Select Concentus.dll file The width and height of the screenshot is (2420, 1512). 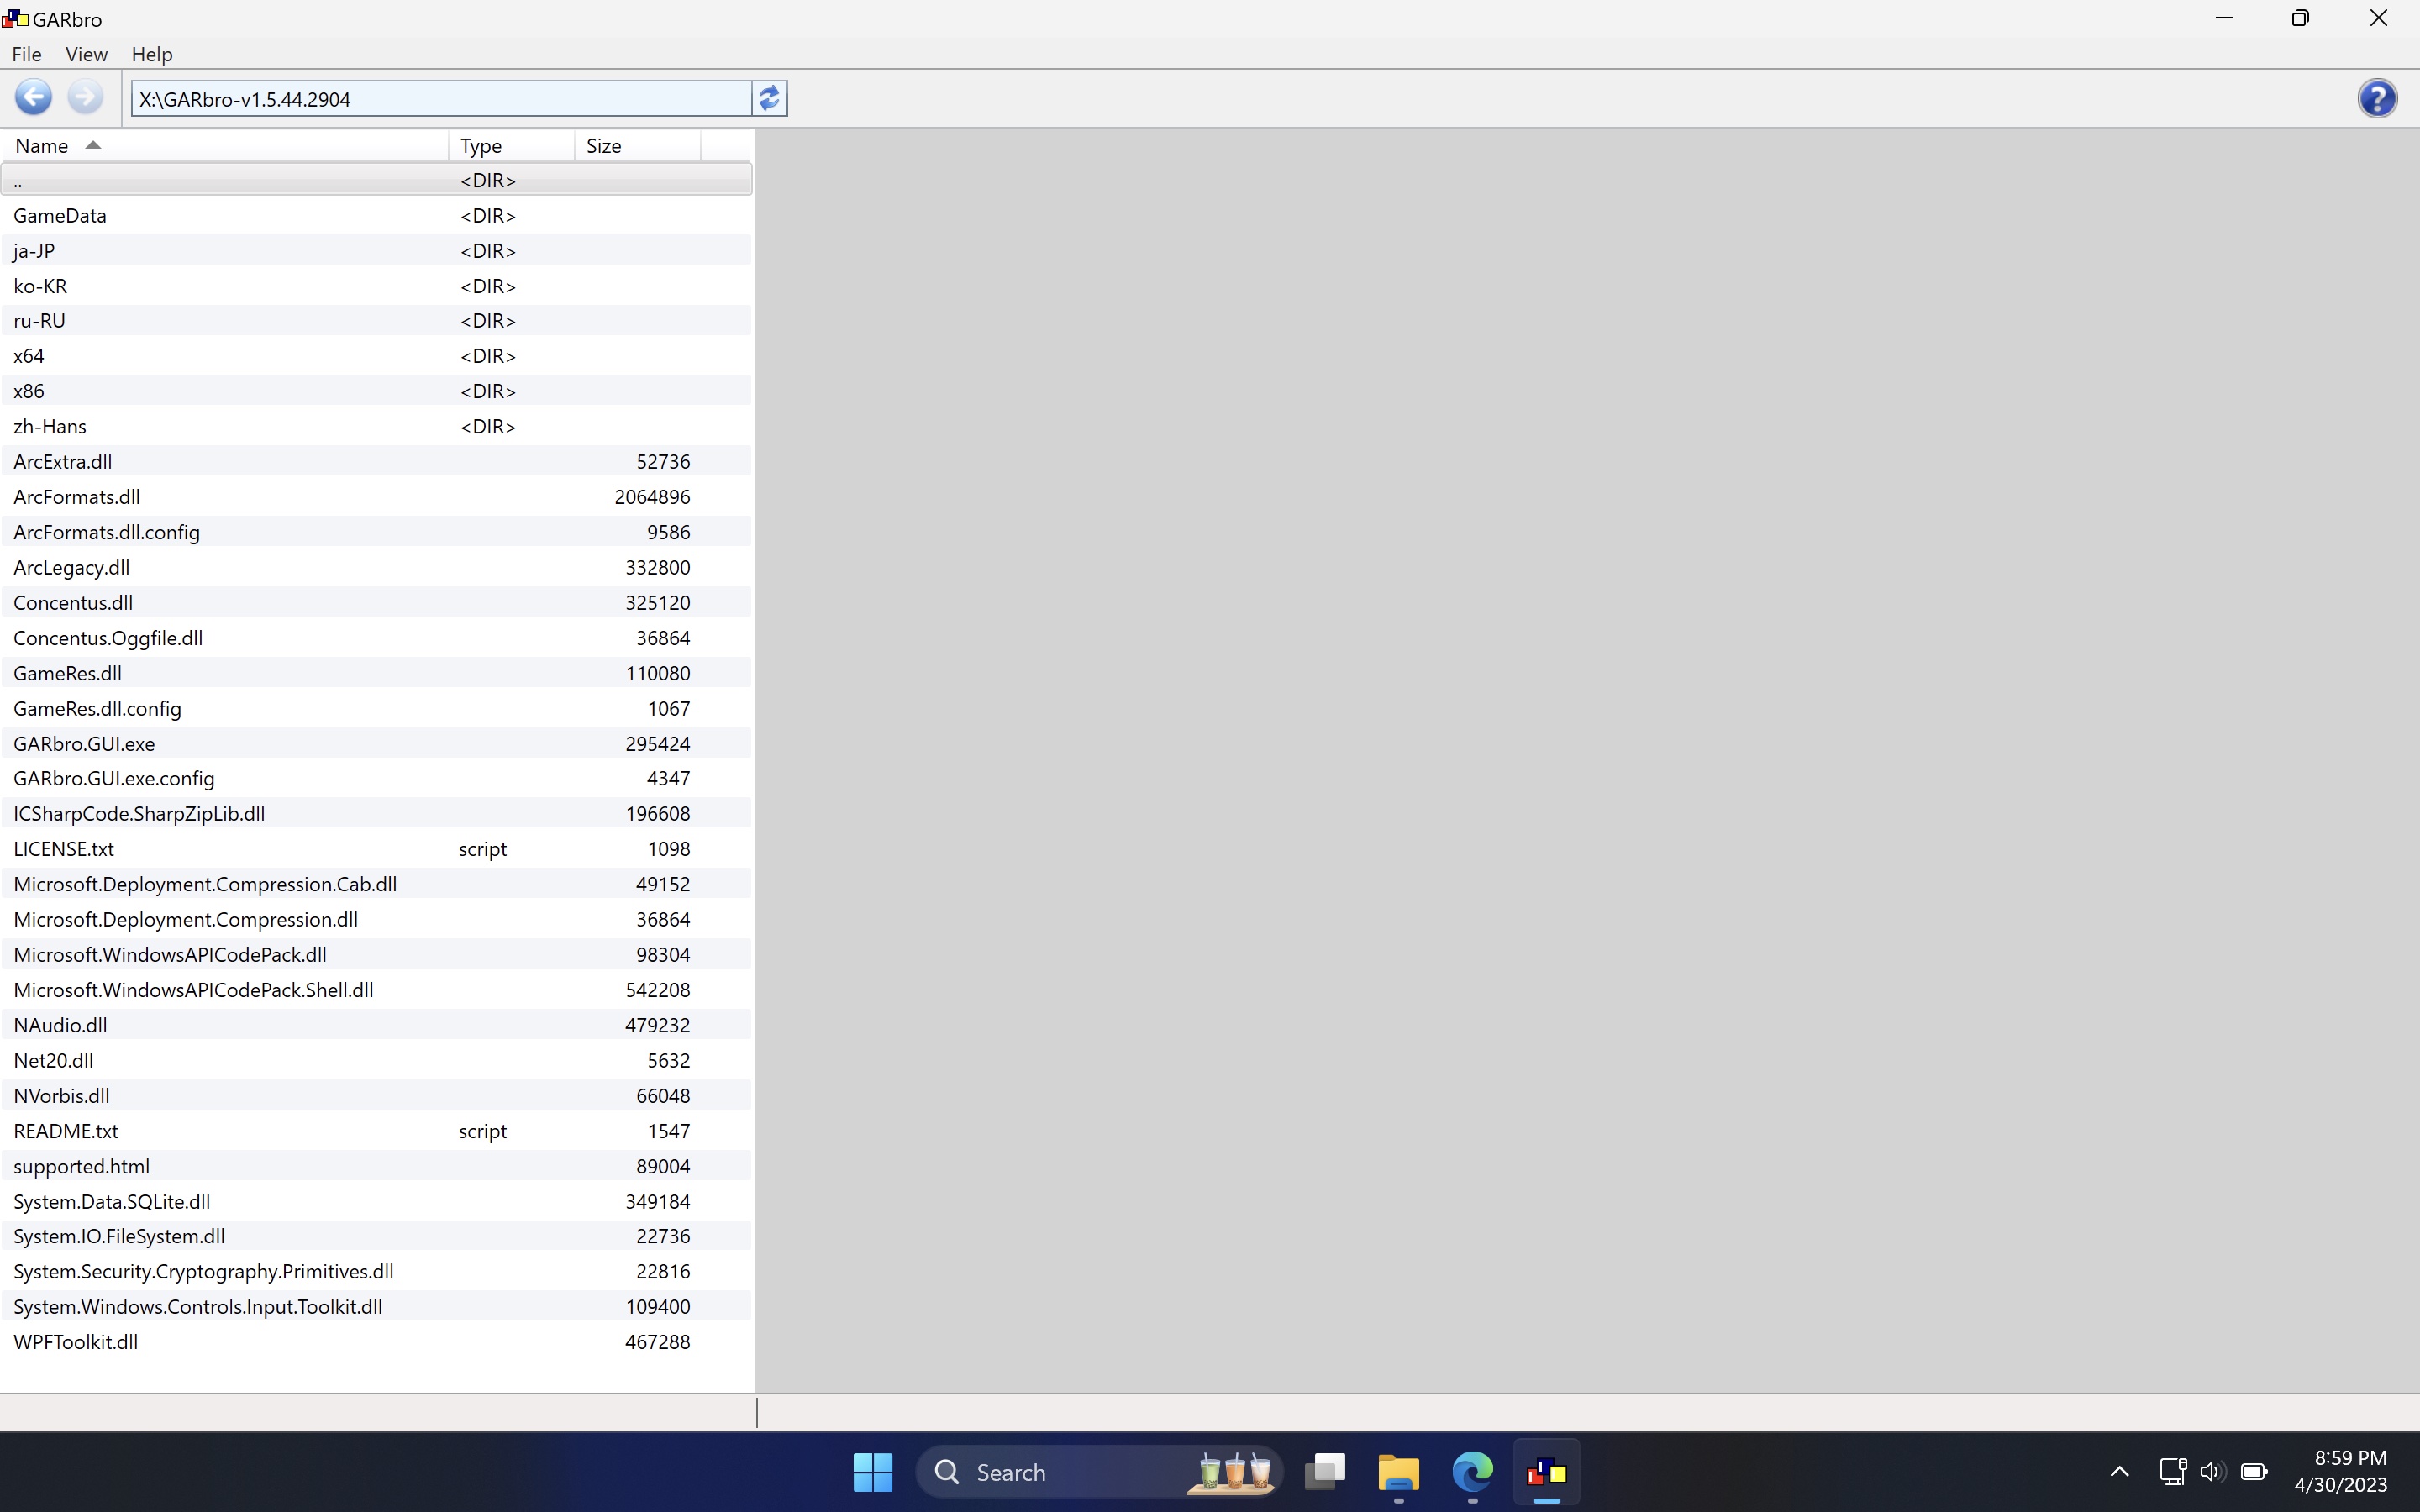tap(376, 602)
